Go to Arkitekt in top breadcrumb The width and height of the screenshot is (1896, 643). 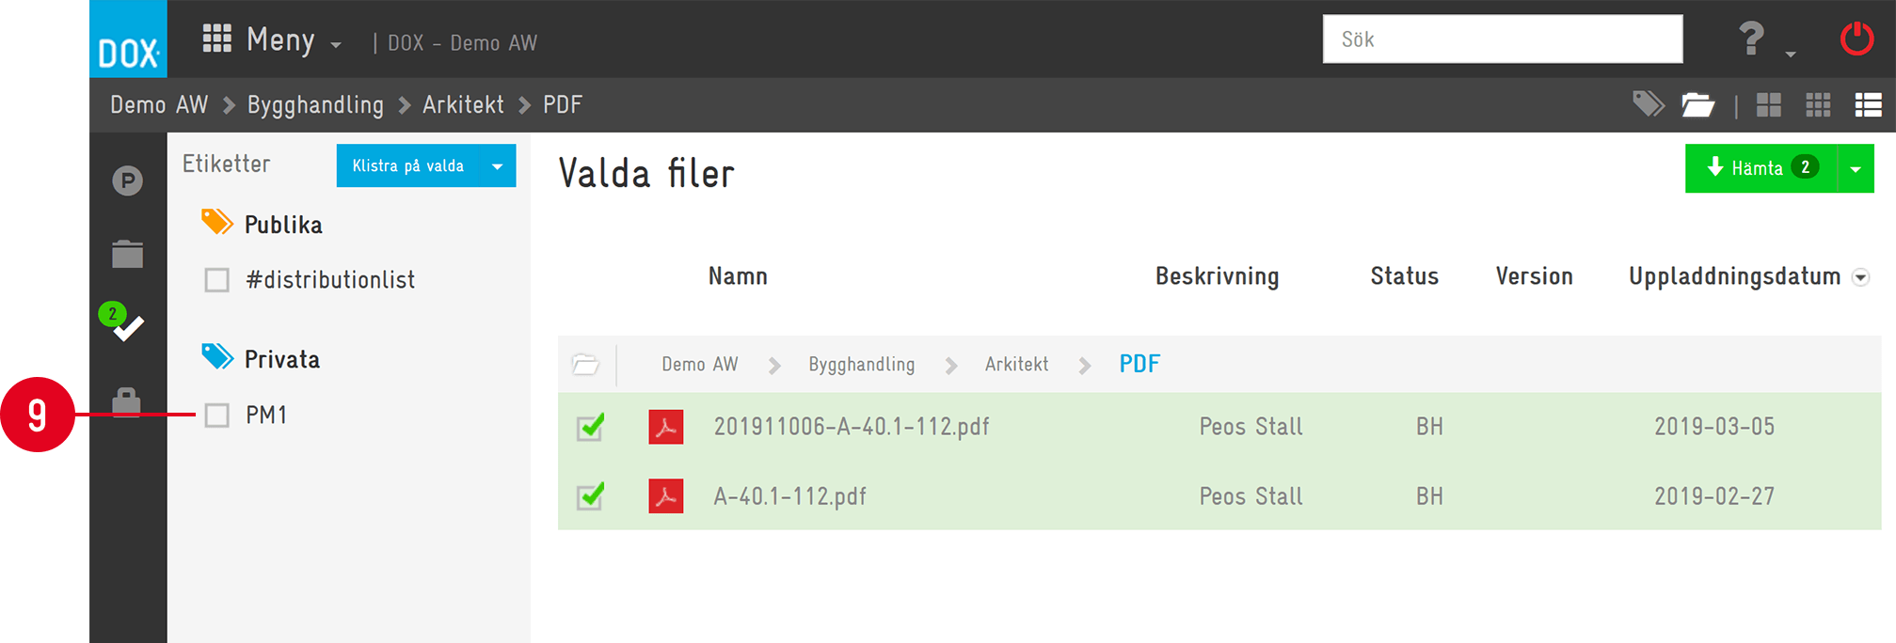463,104
